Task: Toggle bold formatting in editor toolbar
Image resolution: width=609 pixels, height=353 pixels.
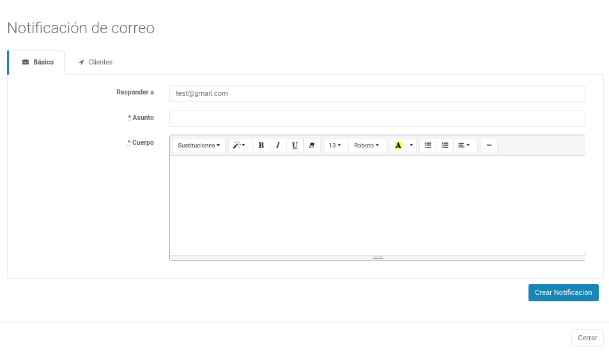Action: click(x=261, y=146)
